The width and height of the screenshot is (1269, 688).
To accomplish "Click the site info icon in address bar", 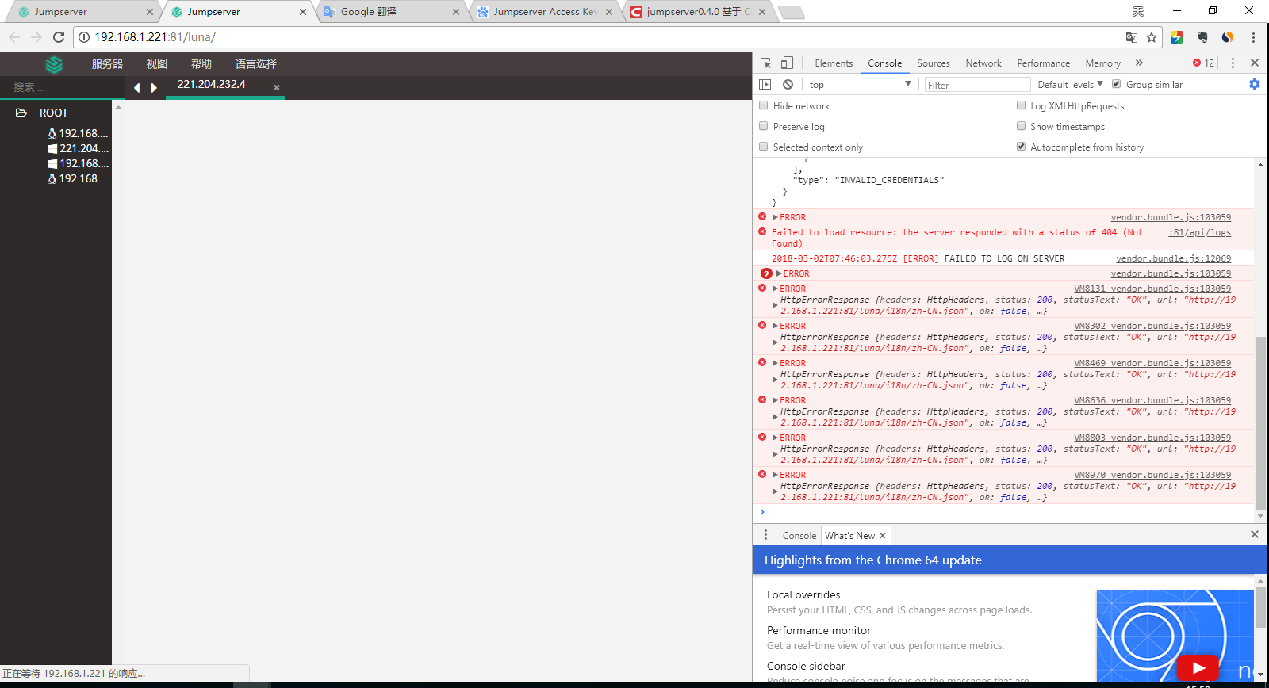I will pyautogui.click(x=84, y=37).
